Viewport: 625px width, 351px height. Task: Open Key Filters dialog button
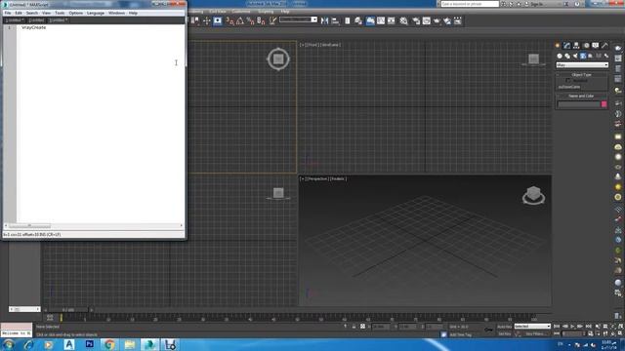(x=535, y=333)
